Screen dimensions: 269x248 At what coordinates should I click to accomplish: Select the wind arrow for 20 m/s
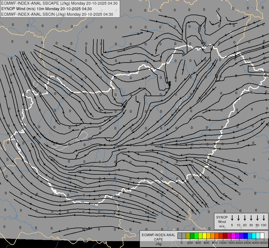[x=245, y=218]
